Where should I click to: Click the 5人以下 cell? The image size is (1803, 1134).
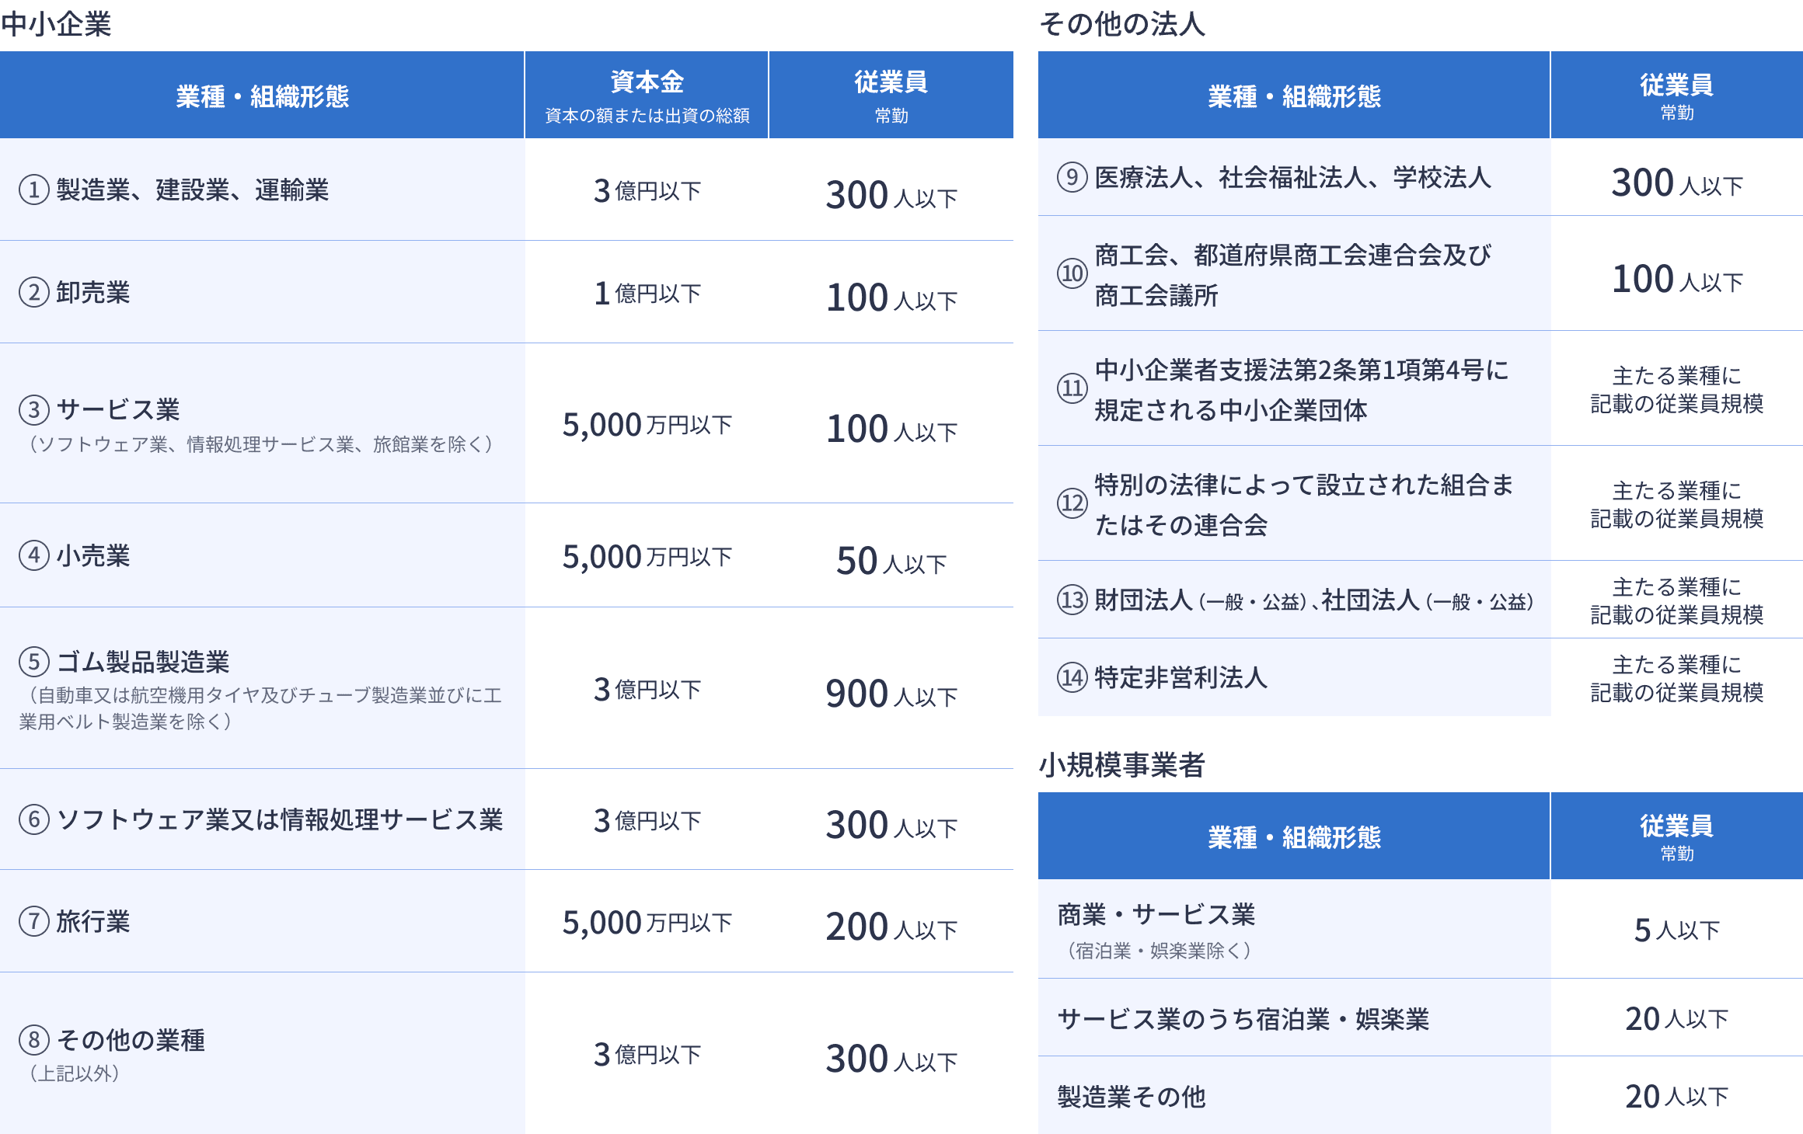1677,930
